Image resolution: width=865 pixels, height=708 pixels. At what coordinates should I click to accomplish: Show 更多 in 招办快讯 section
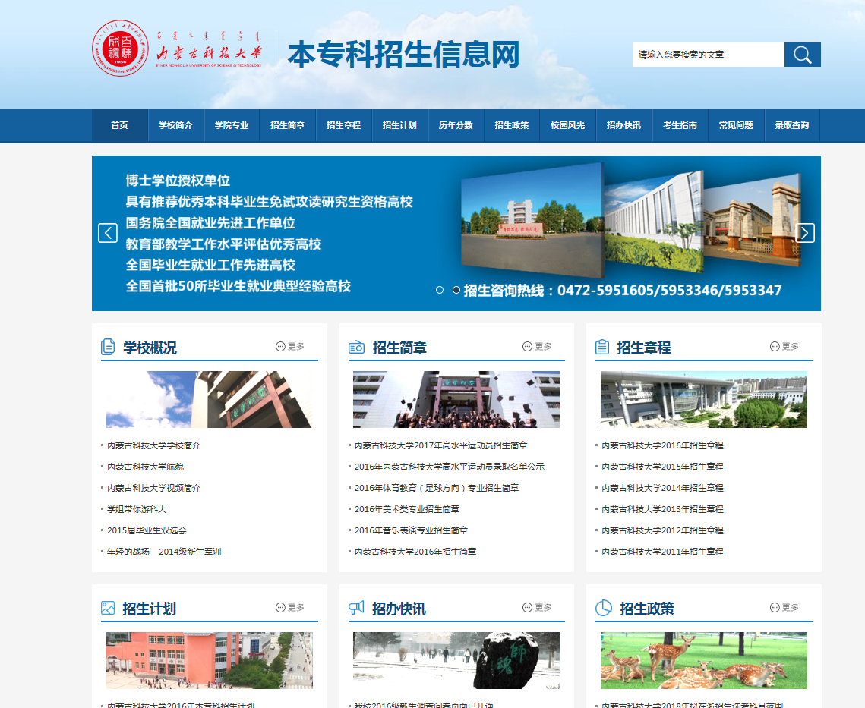(538, 608)
